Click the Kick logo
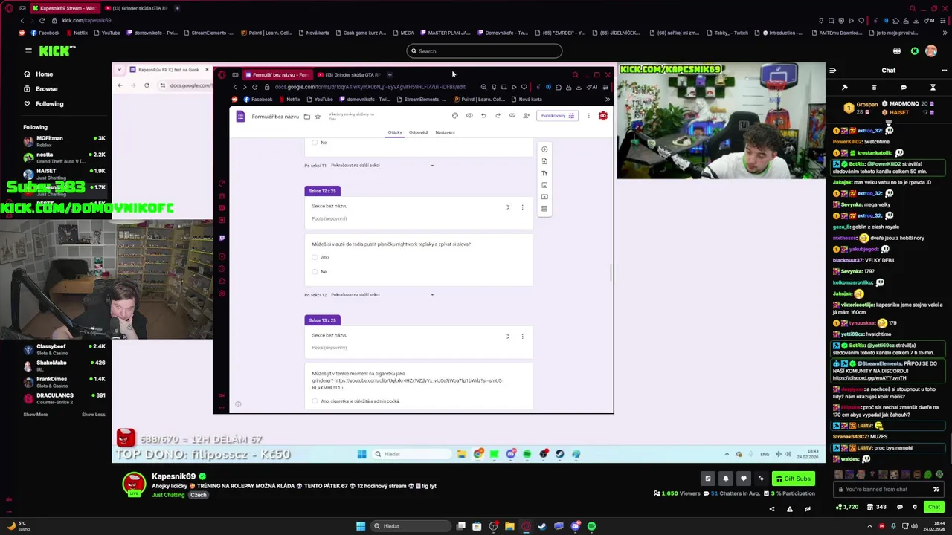 (x=57, y=51)
